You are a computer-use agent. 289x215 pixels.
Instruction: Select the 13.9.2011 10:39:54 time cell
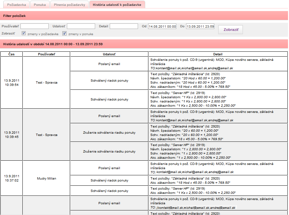click(x=12, y=83)
